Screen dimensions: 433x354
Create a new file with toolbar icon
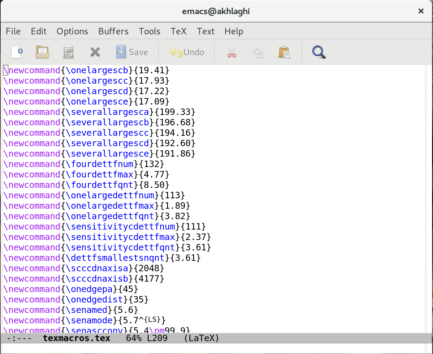[x=17, y=52]
